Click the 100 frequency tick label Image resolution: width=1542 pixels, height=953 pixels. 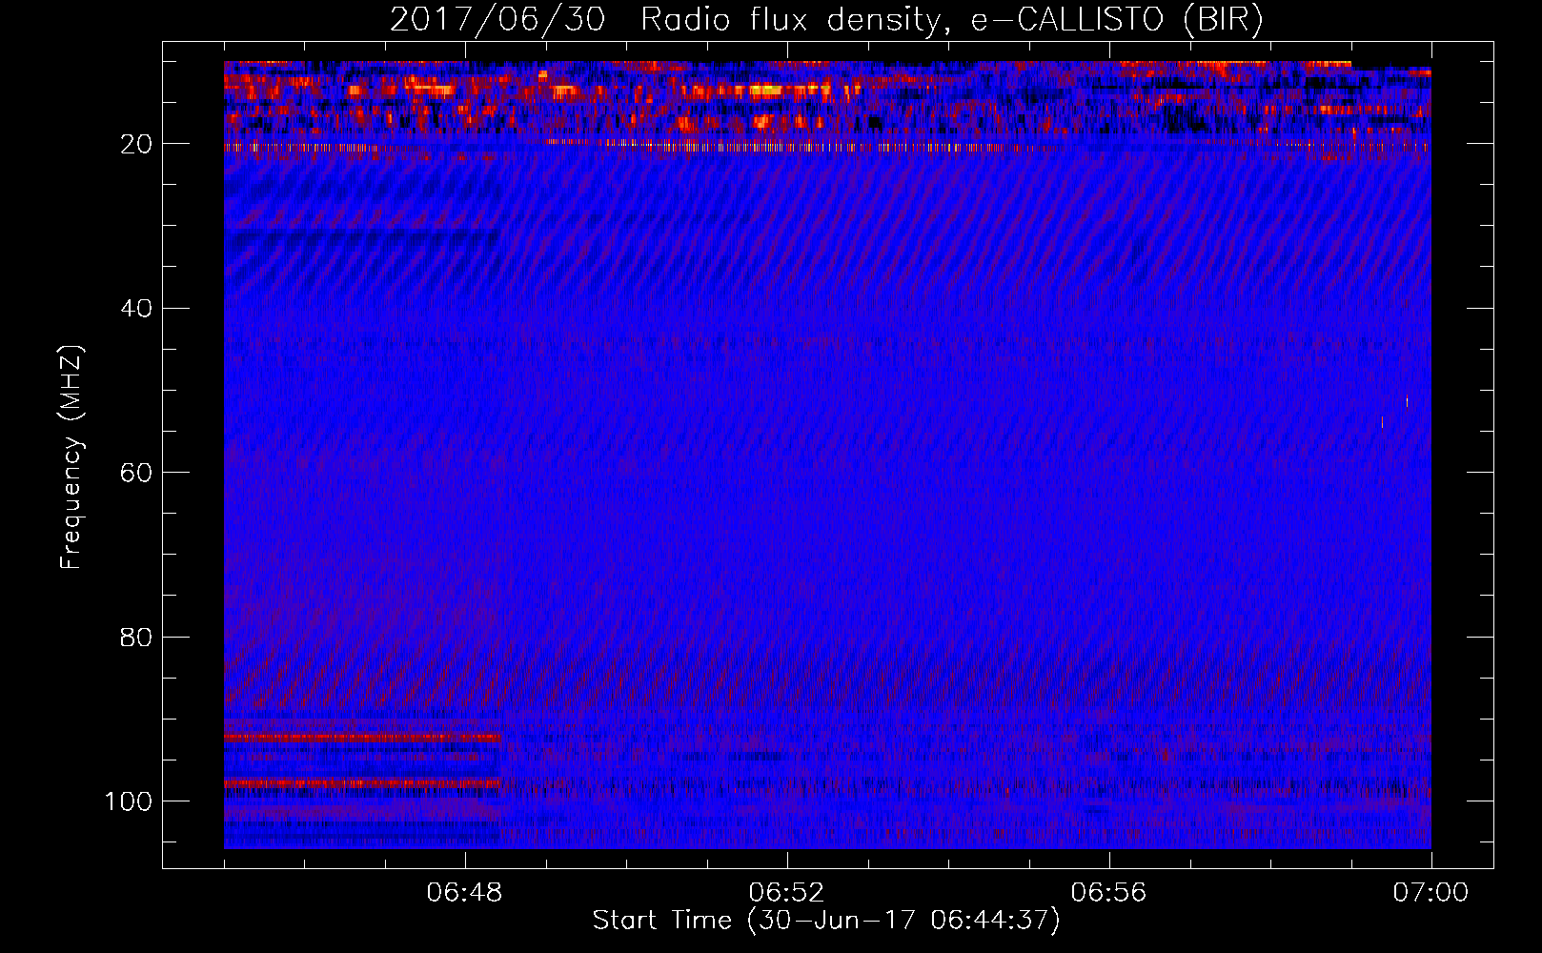tap(130, 801)
